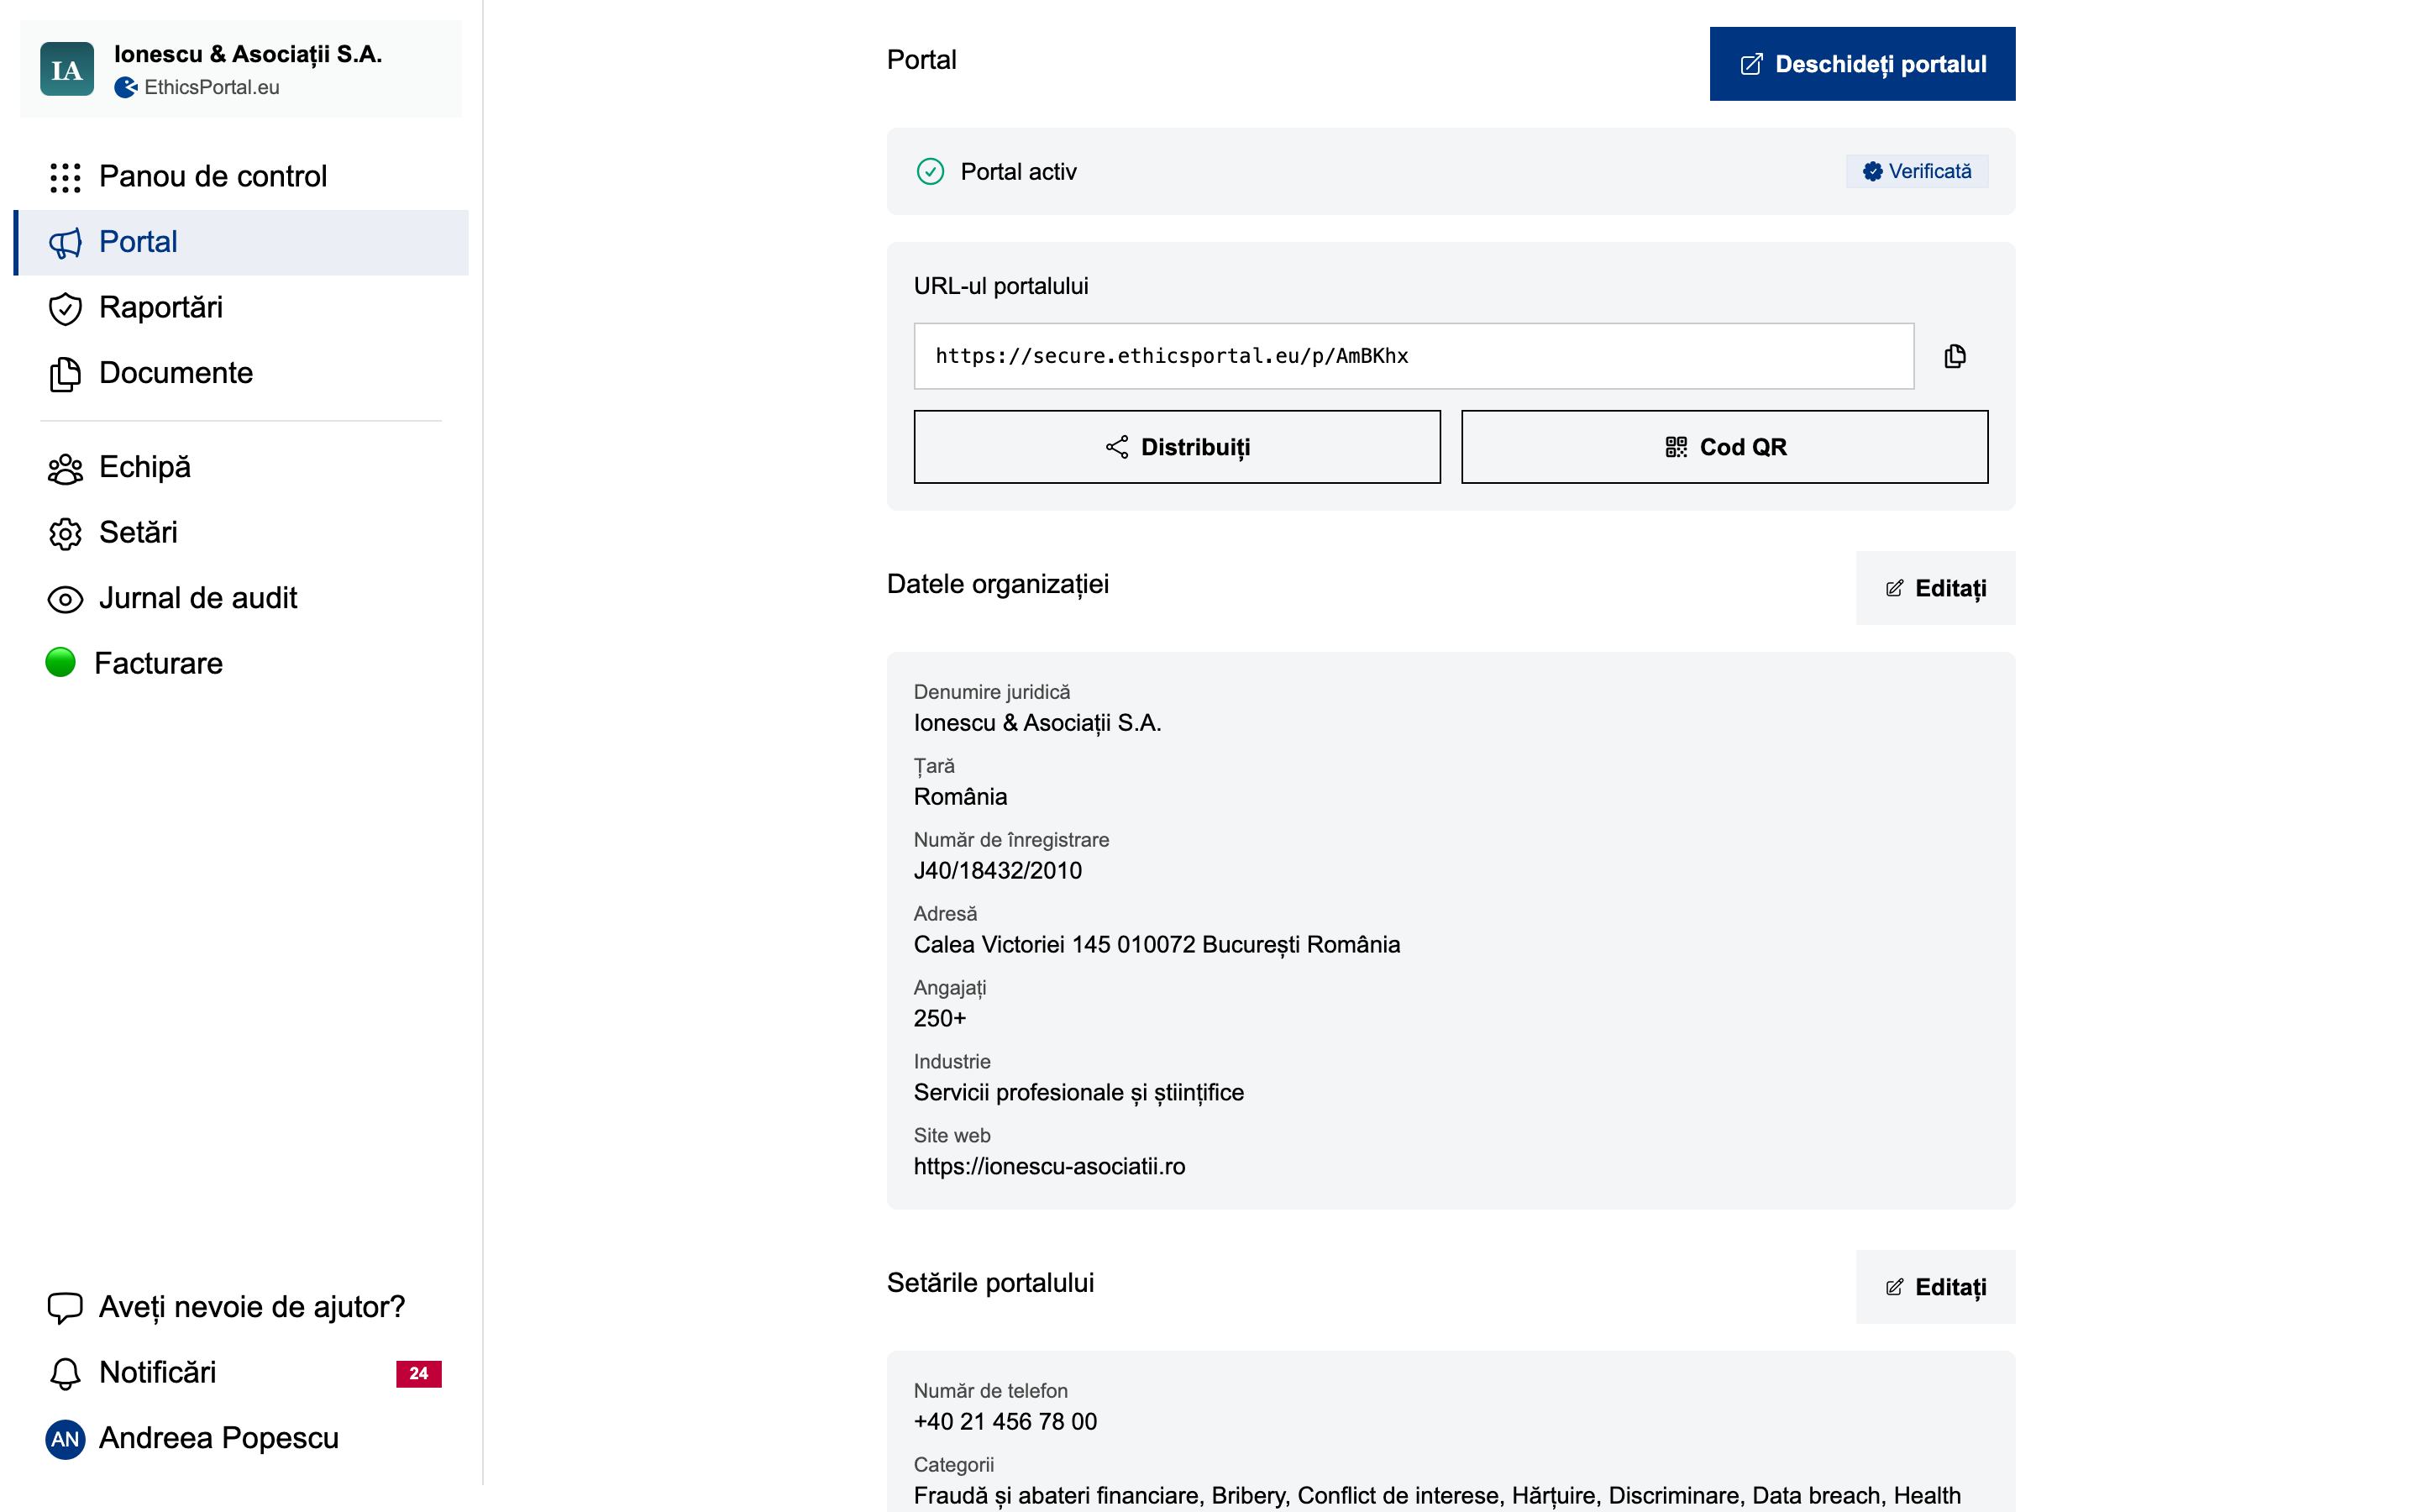The height and width of the screenshot is (1512, 2419).
Task: Edit Setările portalului with Editați
Action: tap(1934, 1287)
